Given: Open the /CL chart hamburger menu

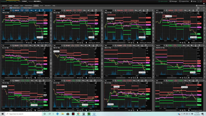Looking at the screenshot, I should [50, 45].
